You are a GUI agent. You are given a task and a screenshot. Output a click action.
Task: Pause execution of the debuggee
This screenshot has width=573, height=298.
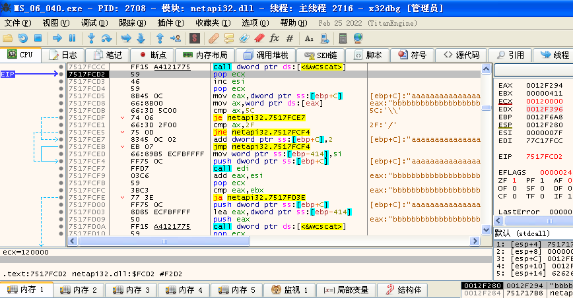click(x=71, y=38)
